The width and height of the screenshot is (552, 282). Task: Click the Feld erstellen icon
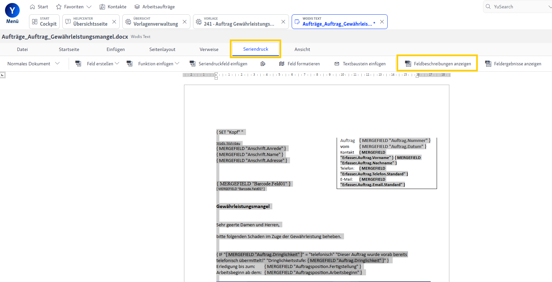coord(78,63)
